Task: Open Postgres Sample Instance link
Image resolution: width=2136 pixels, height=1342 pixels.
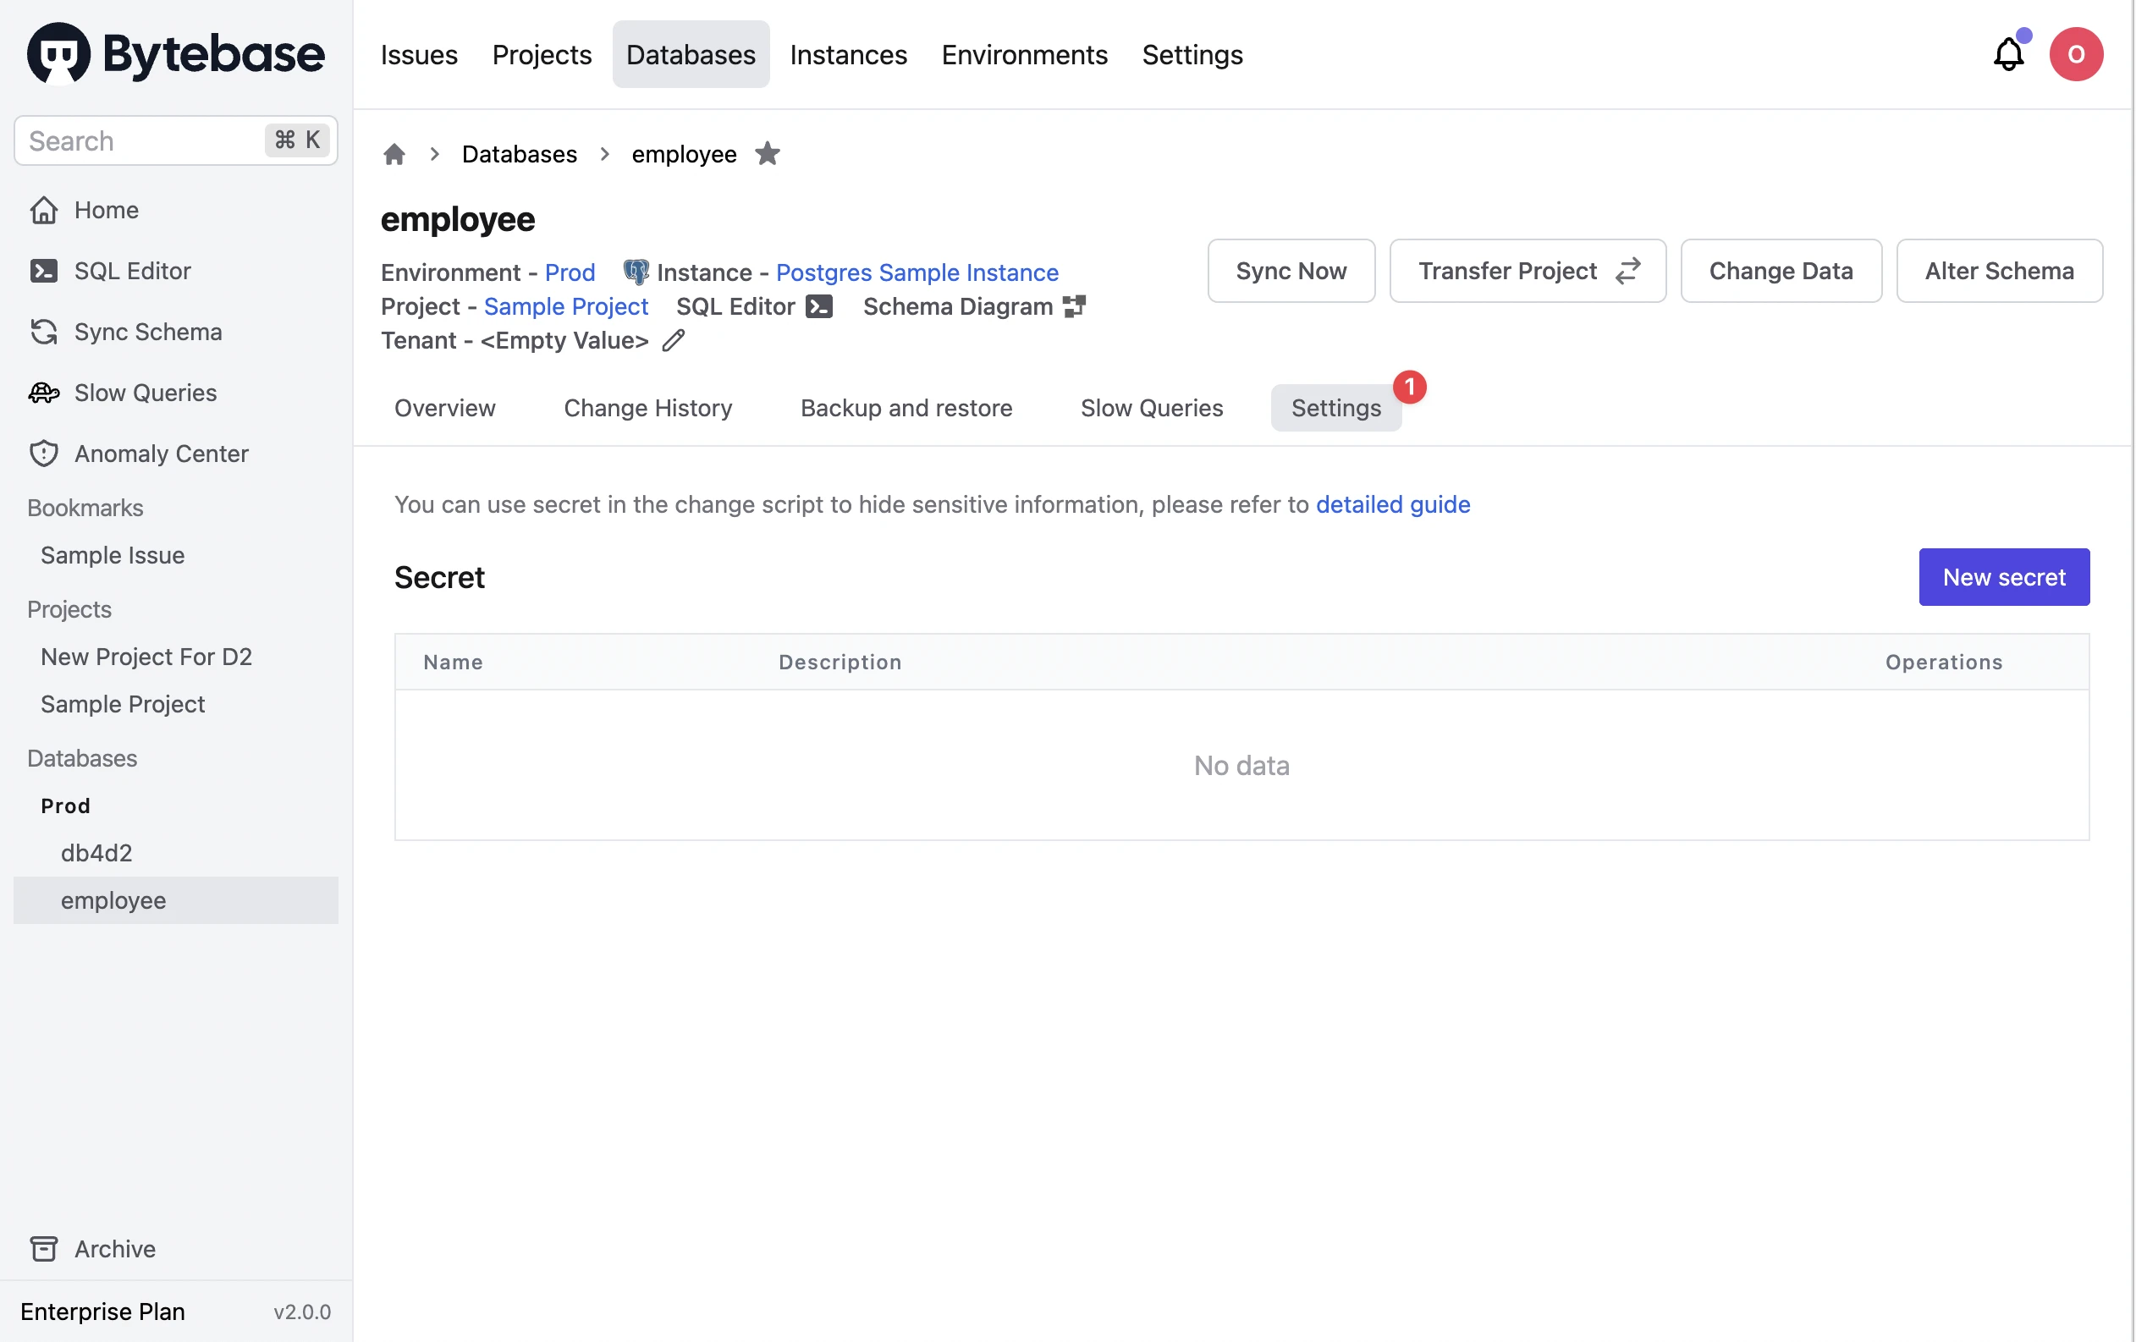Action: click(917, 272)
